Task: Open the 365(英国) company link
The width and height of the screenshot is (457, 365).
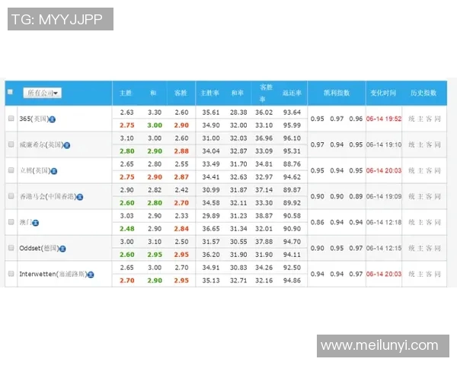Action: (x=33, y=119)
